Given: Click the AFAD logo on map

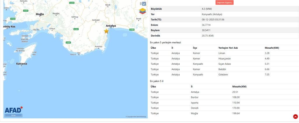Looking at the screenshot, I should (x=13, y=110).
